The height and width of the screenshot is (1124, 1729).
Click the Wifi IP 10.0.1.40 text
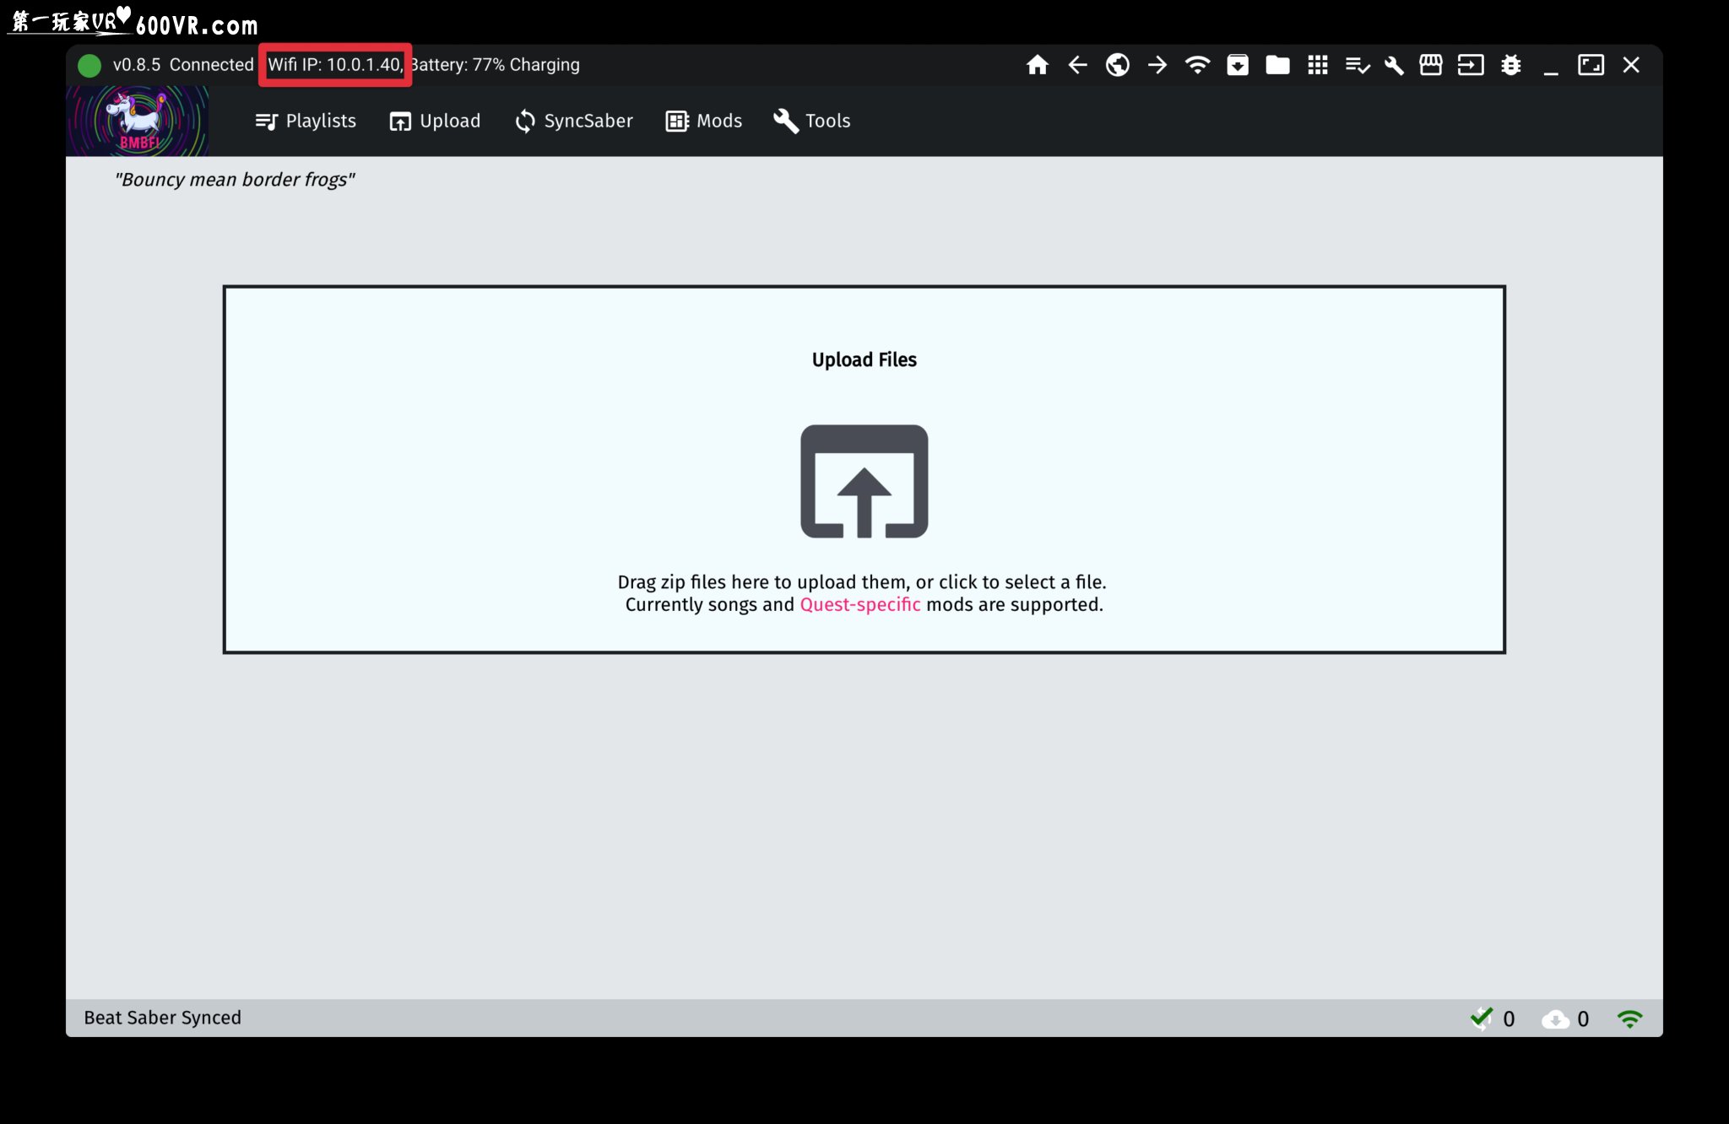[x=335, y=65]
